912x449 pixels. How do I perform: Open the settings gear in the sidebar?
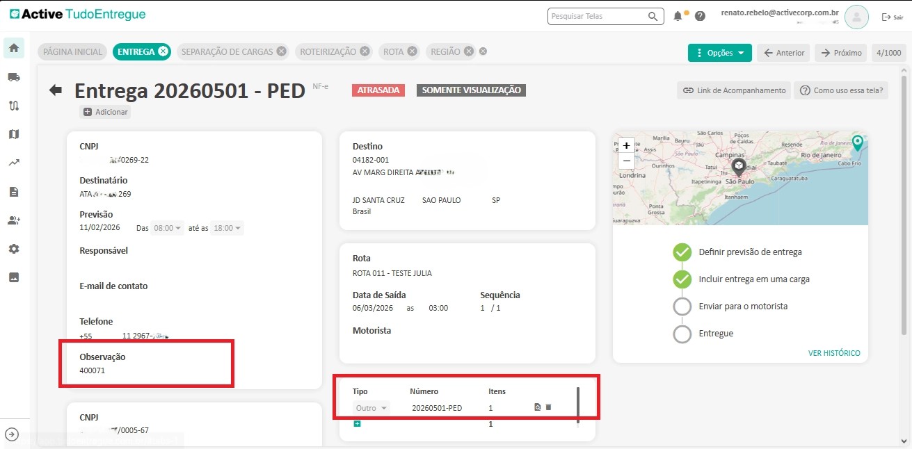click(14, 249)
